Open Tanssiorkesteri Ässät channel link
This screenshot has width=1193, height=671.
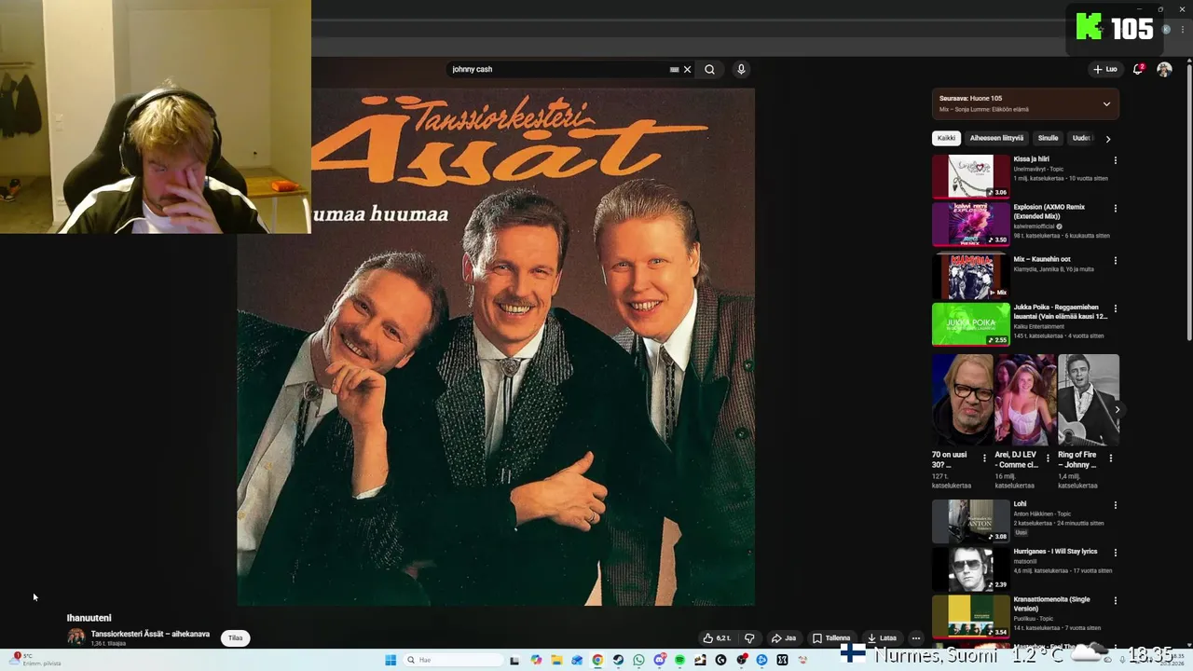pyautogui.click(x=150, y=634)
